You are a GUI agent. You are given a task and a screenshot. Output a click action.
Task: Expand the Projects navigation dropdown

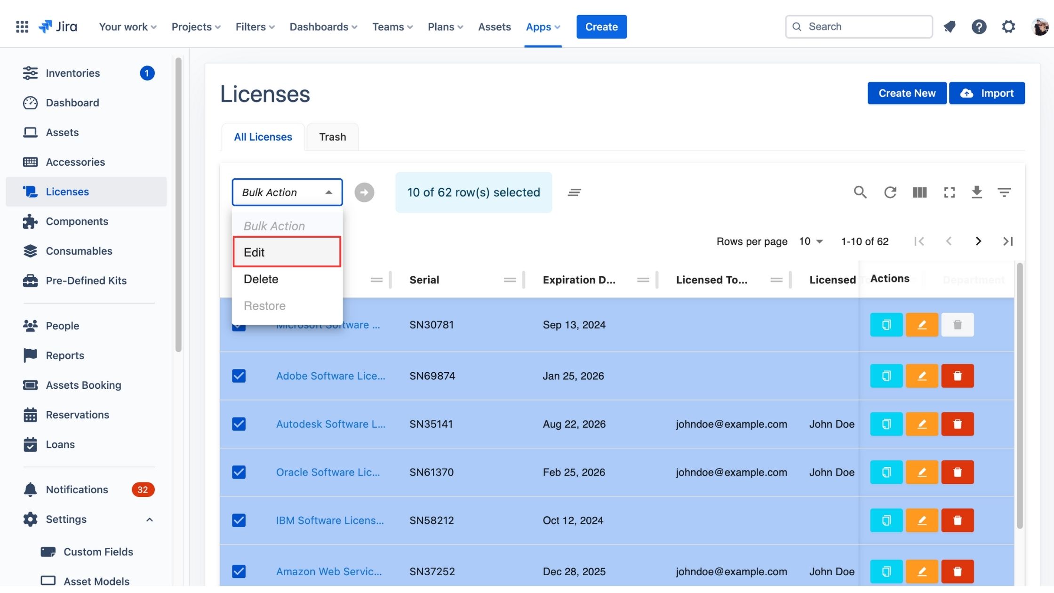[x=196, y=27]
